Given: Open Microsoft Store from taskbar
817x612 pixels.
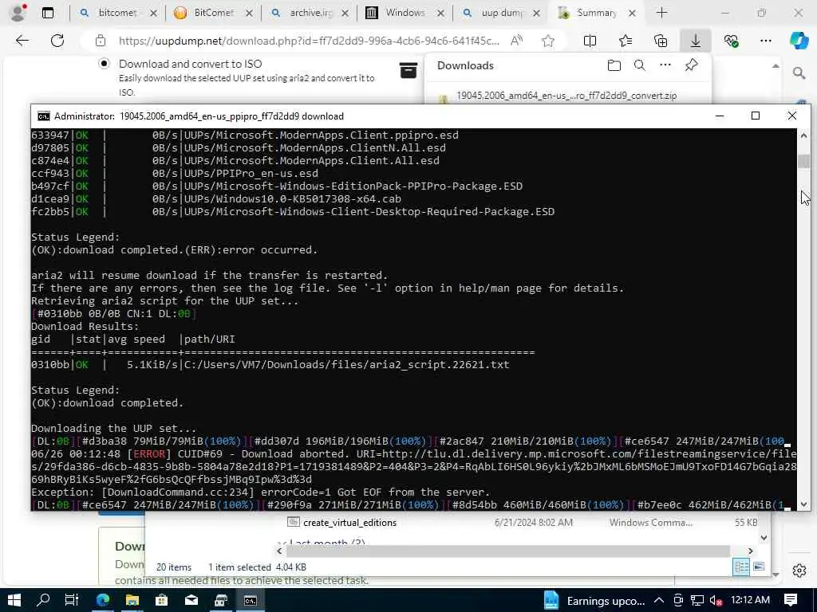Looking at the screenshot, I should [x=161, y=601].
